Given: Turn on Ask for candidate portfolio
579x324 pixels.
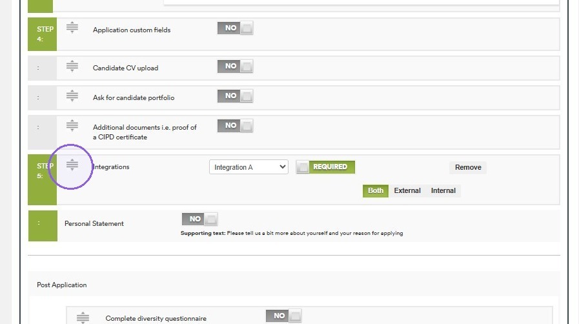Looking at the screenshot, I should tap(235, 96).
